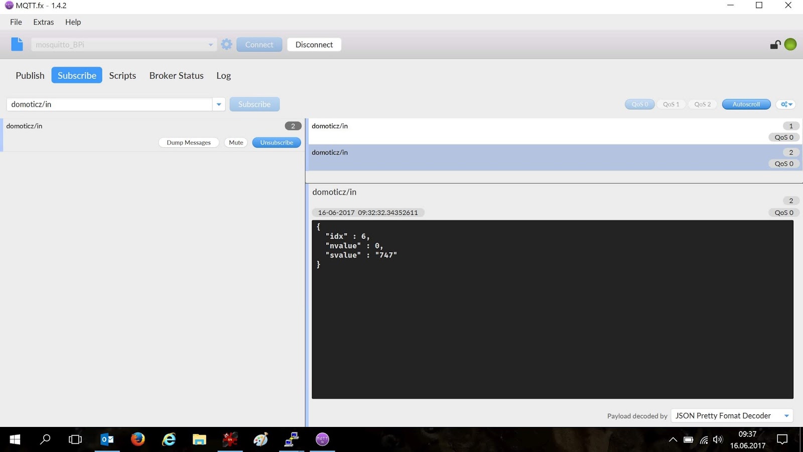
Task: Click the JSON payload display area
Action: coord(552,309)
